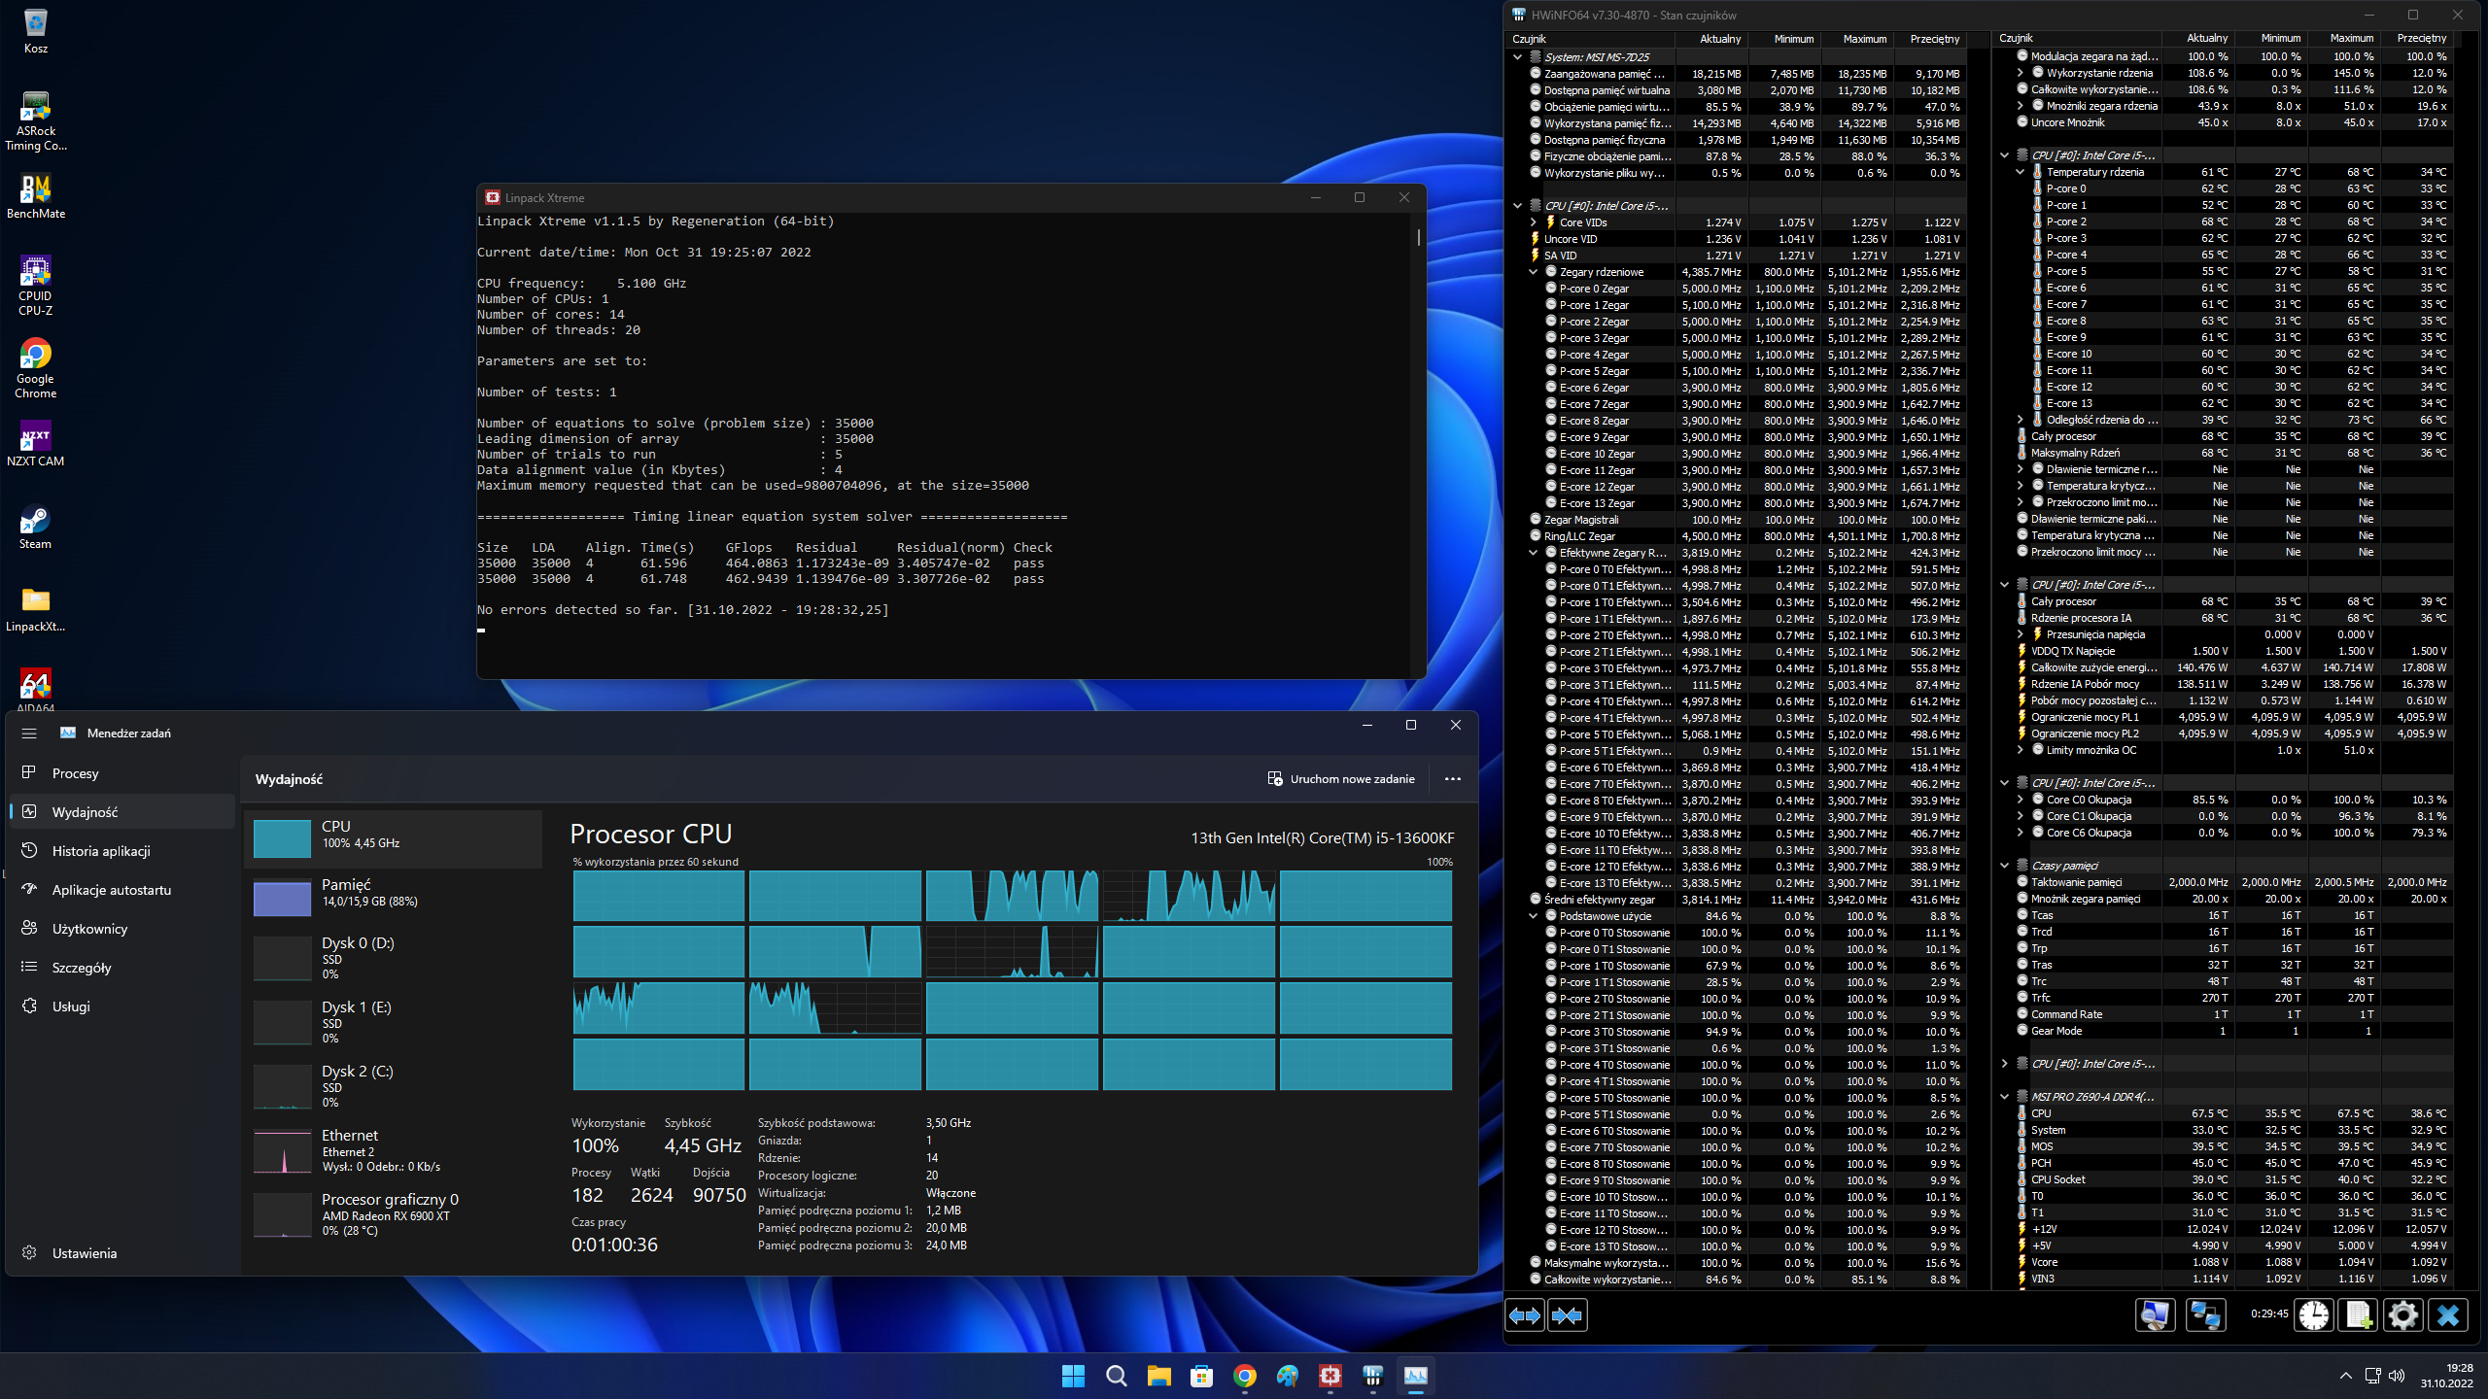This screenshot has width=2488, height=1399.
Task: Select Ethernet performance entry
Action: [x=393, y=1150]
